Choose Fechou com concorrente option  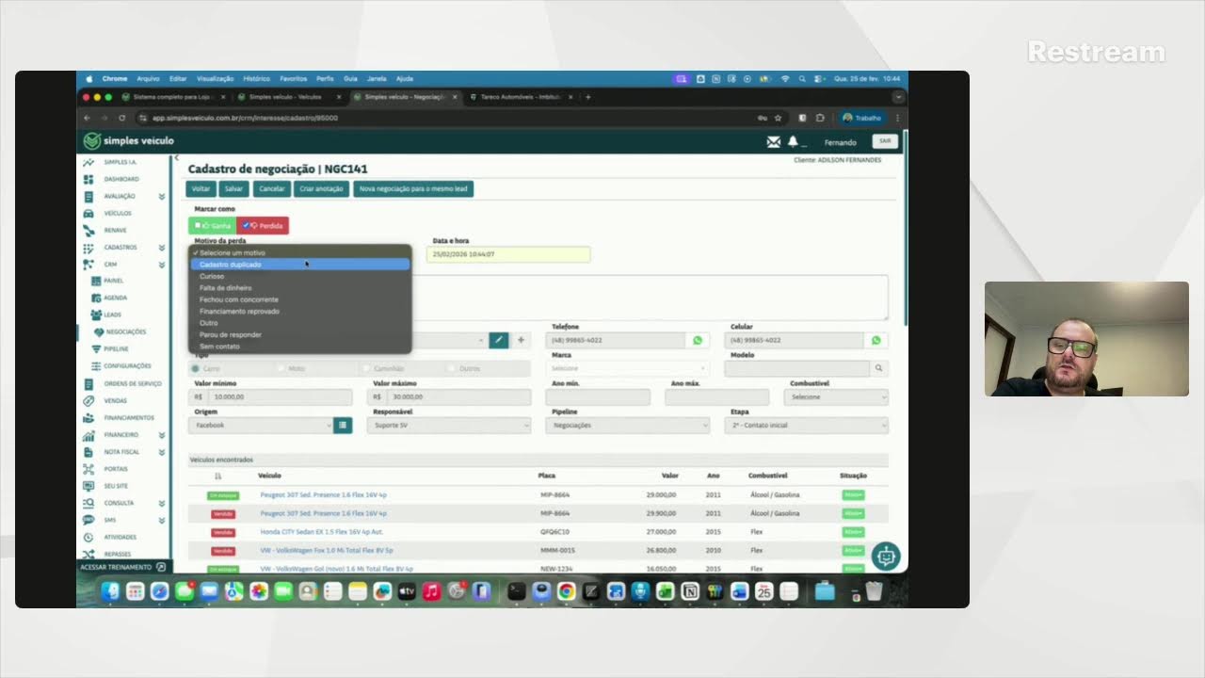coord(300,299)
